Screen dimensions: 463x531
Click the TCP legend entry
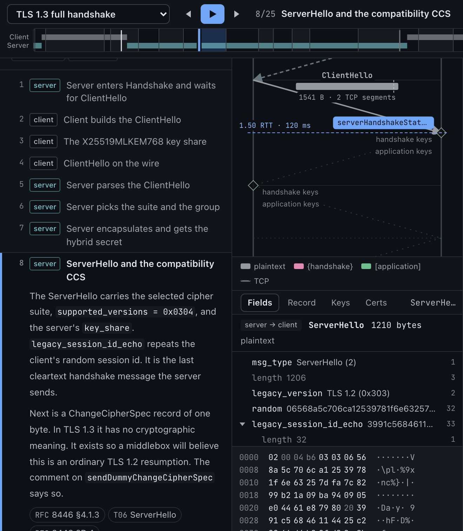pyautogui.click(x=255, y=281)
